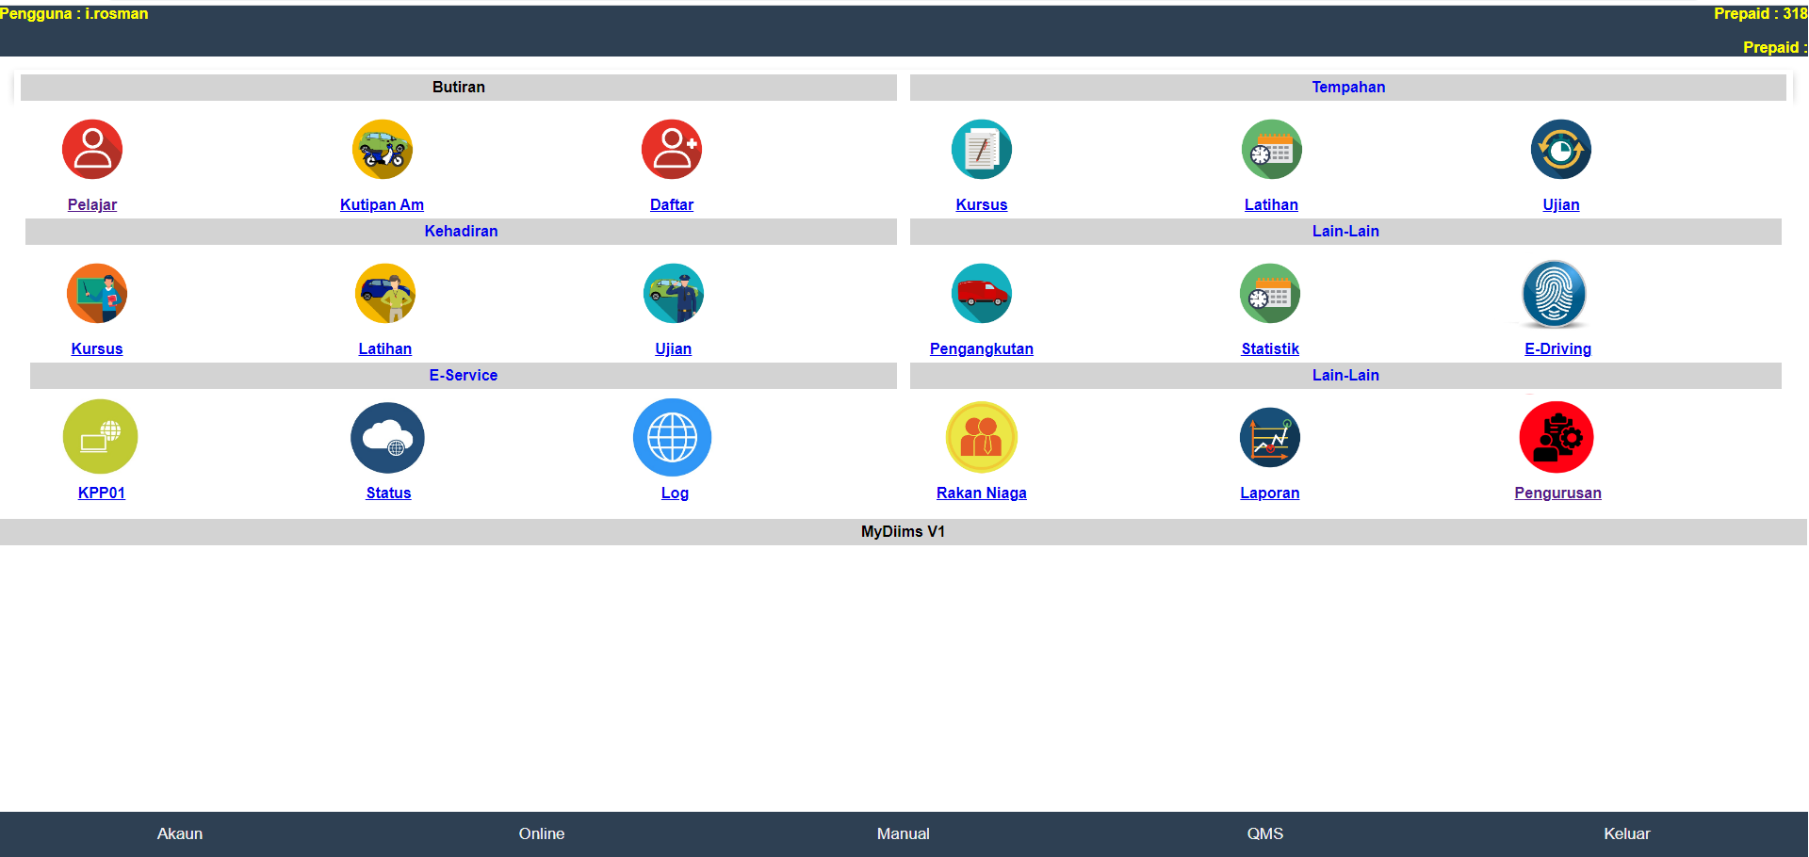
Task: Click the Tempahan Kursus text link
Action: (981, 204)
